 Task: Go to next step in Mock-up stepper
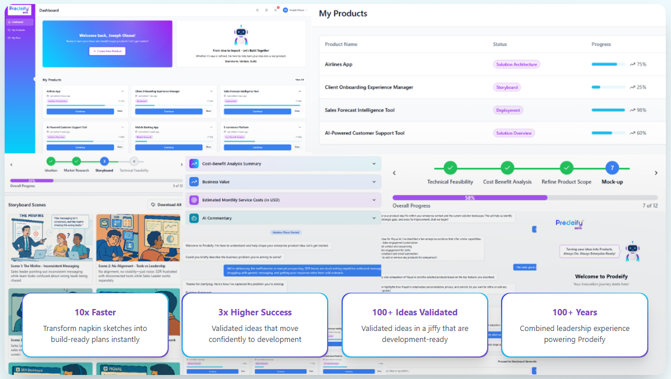pos(656,173)
